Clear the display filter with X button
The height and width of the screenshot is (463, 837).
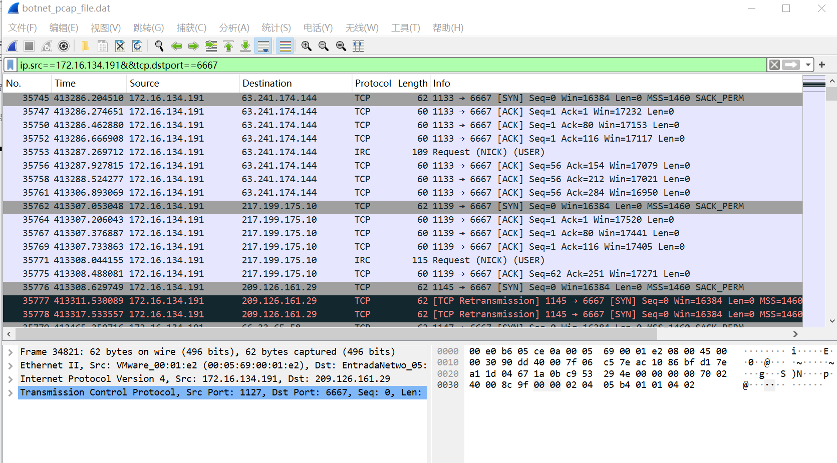[774, 65]
